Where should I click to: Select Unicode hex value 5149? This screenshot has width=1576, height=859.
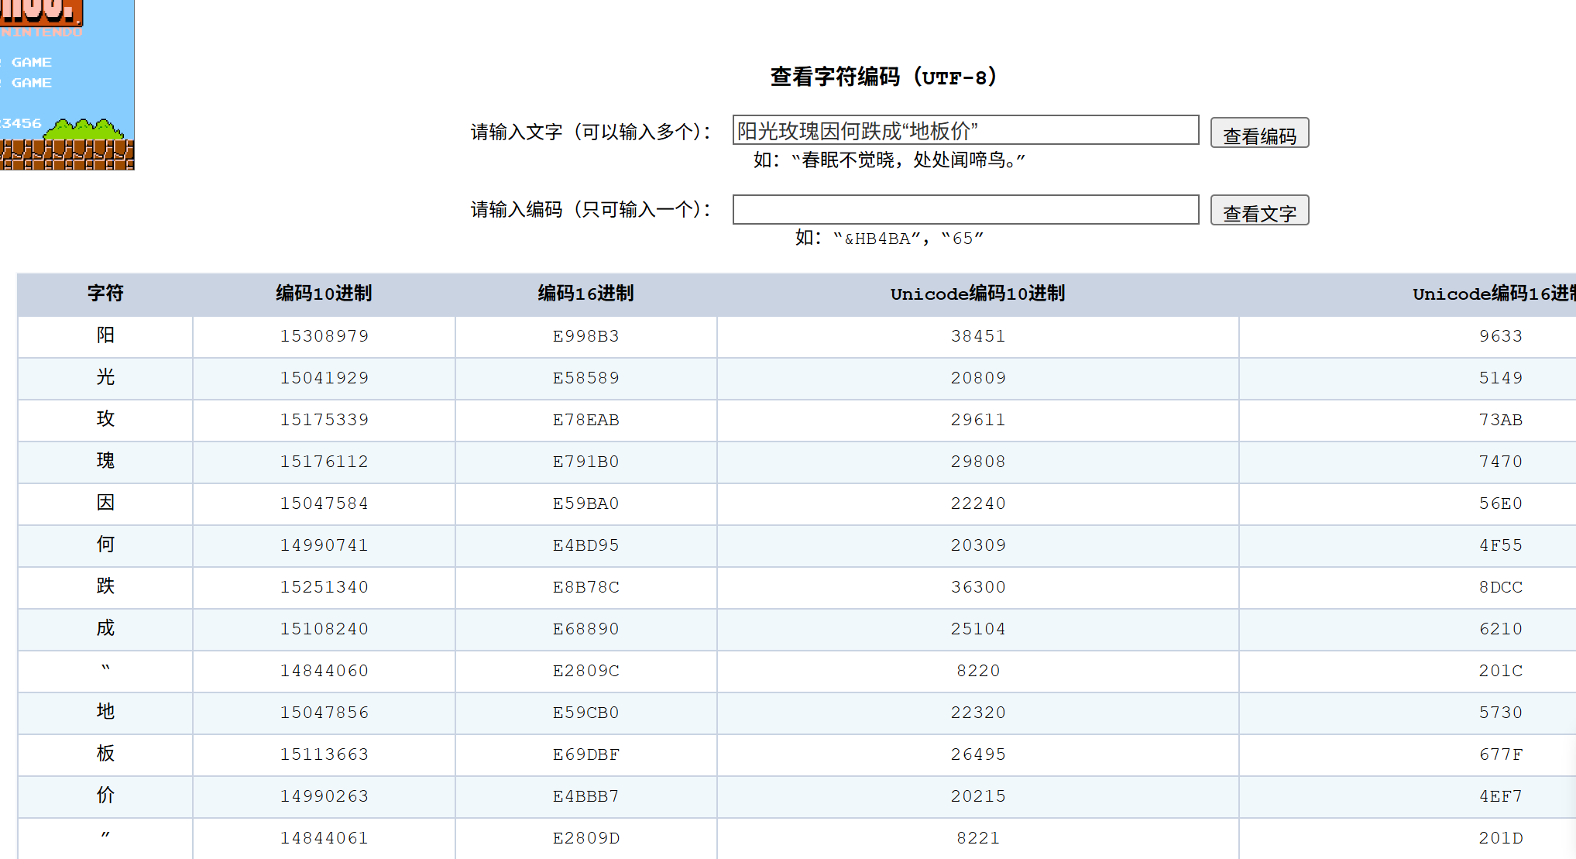pos(1500,378)
